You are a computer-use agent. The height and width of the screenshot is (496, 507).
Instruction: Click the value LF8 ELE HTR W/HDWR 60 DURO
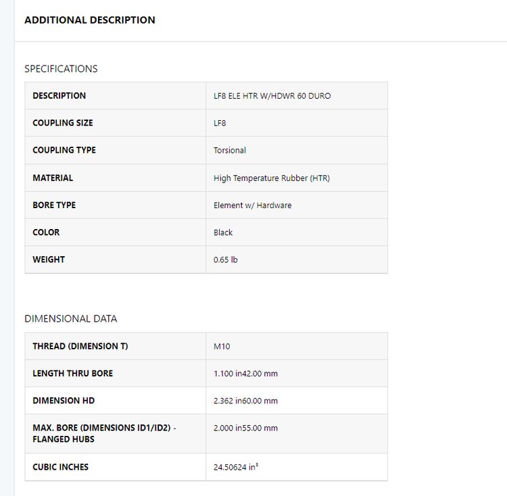(x=272, y=96)
